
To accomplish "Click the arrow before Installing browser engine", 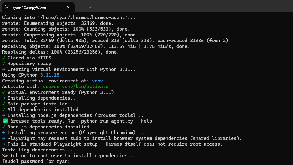I will [4, 133].
